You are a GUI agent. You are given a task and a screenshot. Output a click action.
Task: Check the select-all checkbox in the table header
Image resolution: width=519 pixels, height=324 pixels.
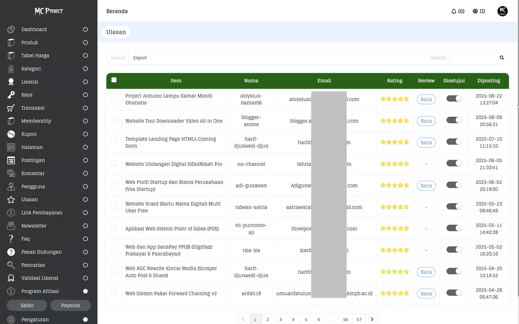coord(113,79)
